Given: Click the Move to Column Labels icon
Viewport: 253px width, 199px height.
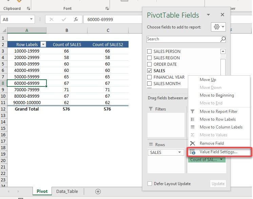Looking at the screenshot, I should (193, 127).
